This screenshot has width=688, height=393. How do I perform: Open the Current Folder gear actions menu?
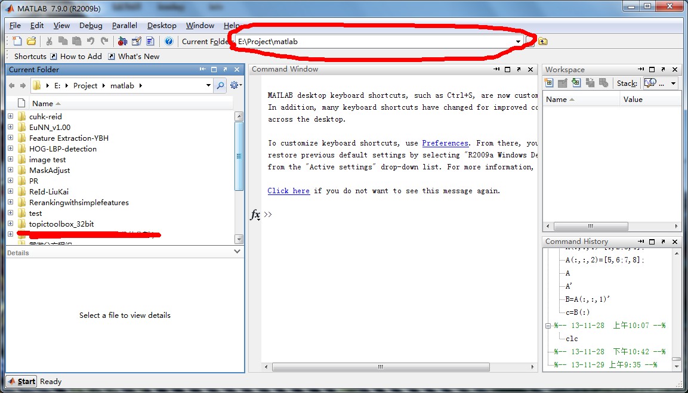[x=236, y=85]
